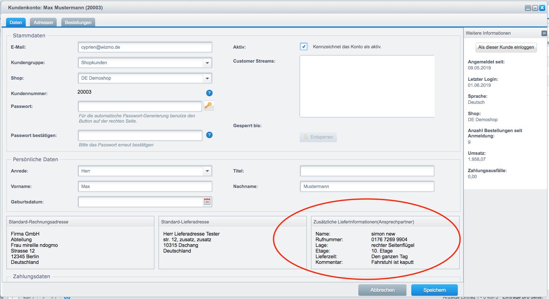
Task: Open the Shop dropdown list
Action: click(207, 78)
